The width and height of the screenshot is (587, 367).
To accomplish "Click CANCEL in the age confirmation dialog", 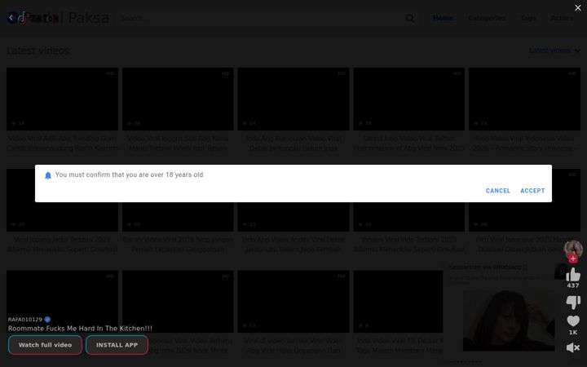I will coord(498,191).
